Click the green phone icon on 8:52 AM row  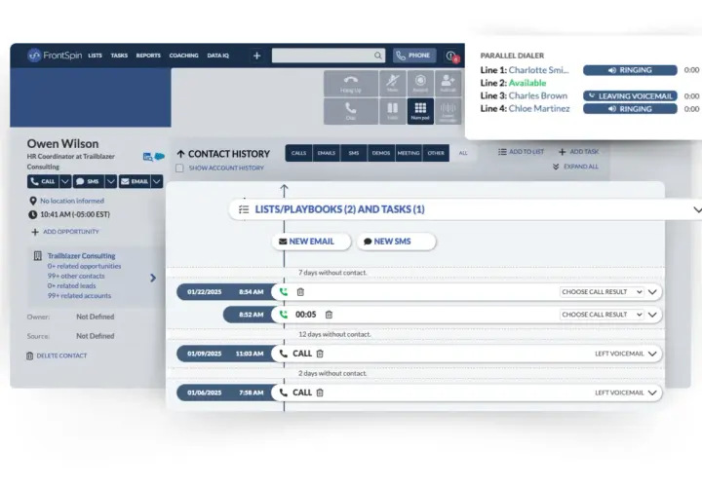pos(284,315)
